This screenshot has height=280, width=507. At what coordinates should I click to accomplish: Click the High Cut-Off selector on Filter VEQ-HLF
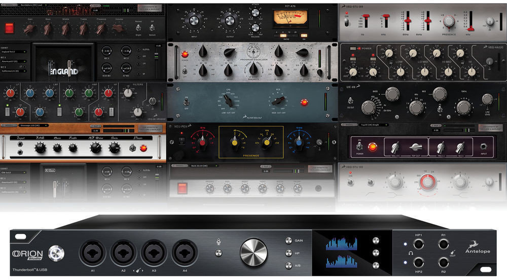[x=278, y=101]
